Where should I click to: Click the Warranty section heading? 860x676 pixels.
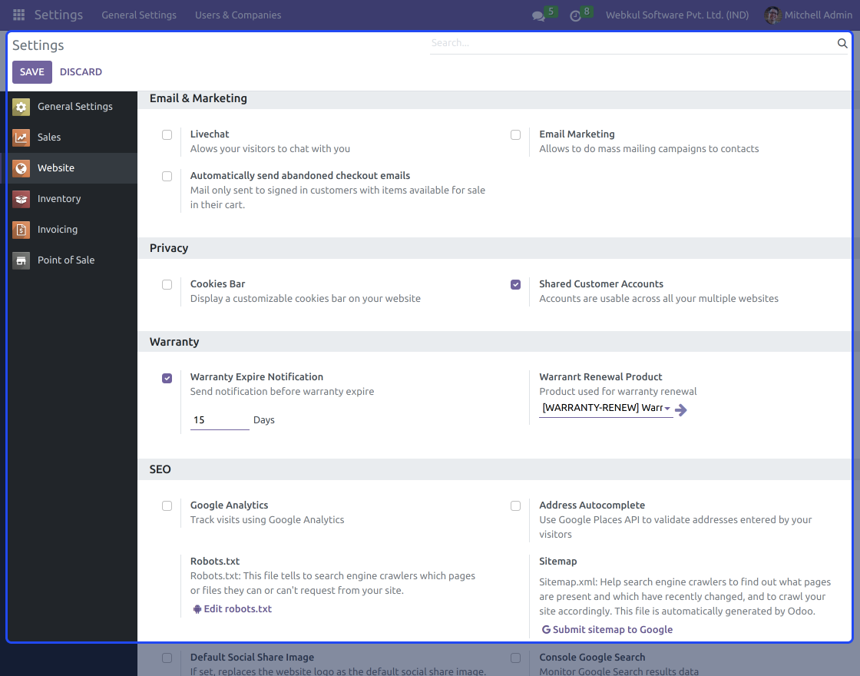pos(174,342)
